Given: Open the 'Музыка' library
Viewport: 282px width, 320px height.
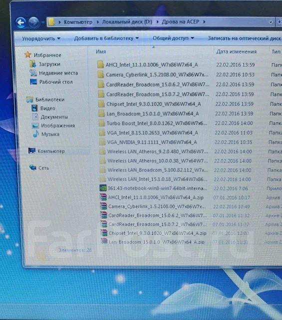Looking at the screenshot, I should [x=50, y=134].
